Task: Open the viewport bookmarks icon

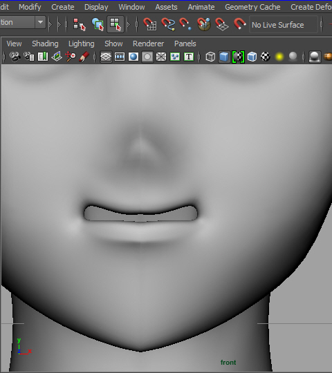Action: (x=43, y=57)
